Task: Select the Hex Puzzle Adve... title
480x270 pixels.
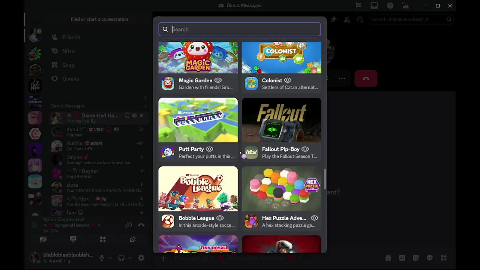Action: point(284,218)
